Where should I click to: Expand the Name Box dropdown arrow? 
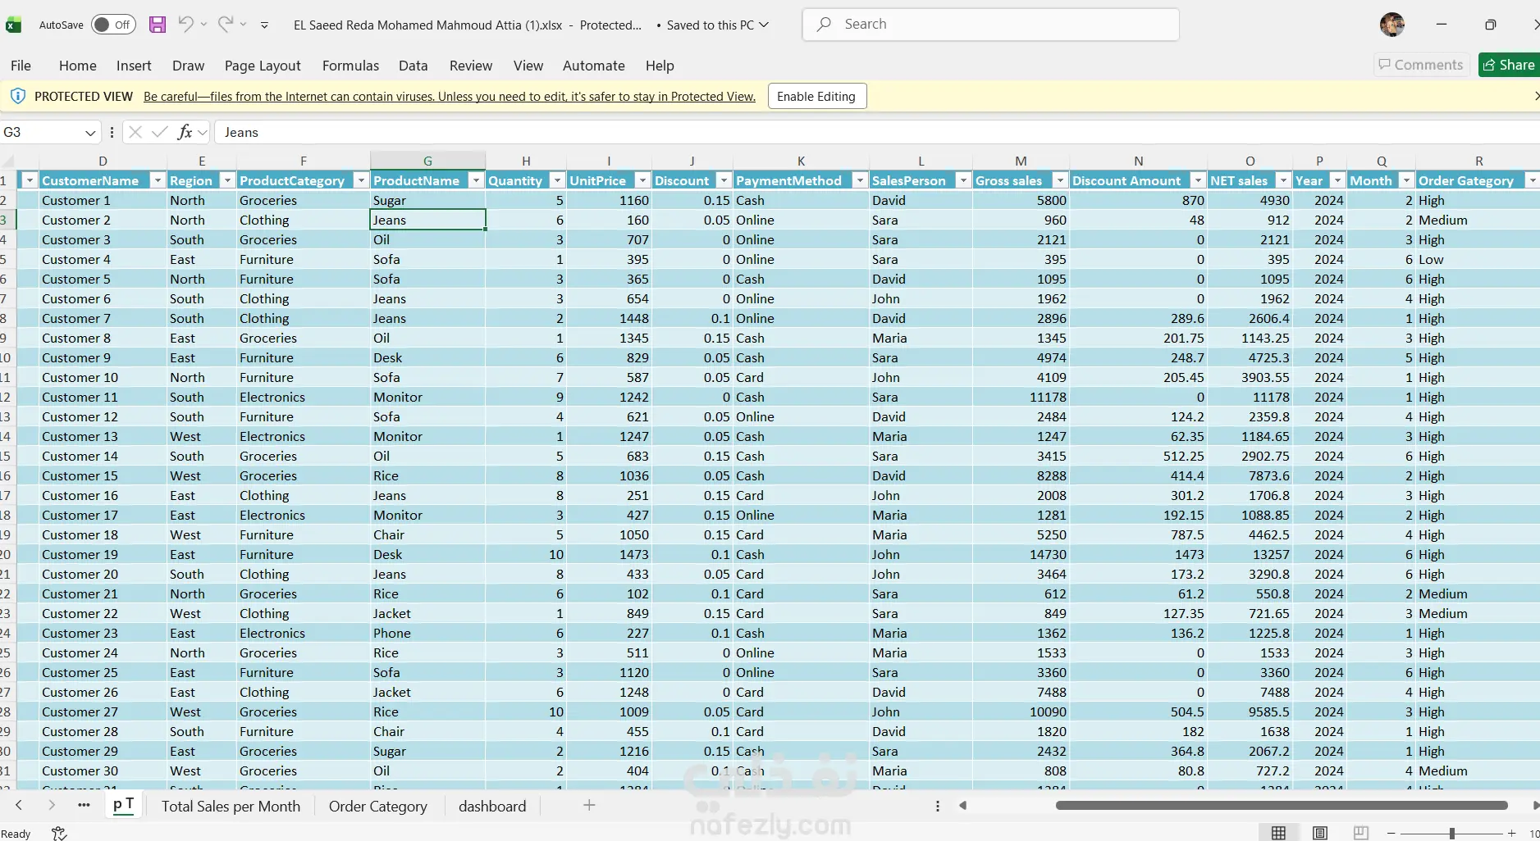coord(90,133)
